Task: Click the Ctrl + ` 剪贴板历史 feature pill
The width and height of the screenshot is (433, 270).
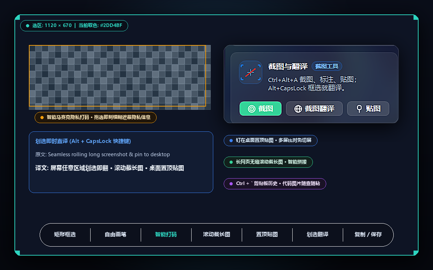Action: click(x=275, y=184)
